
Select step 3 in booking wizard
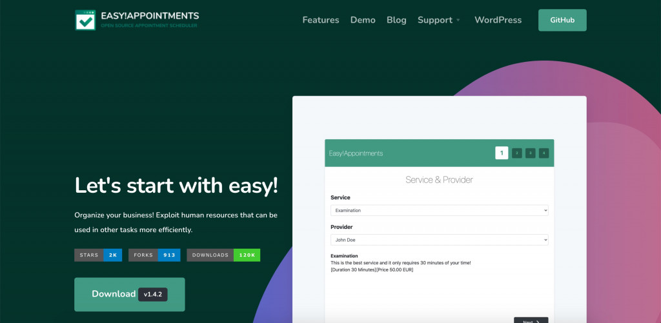pyautogui.click(x=531, y=153)
